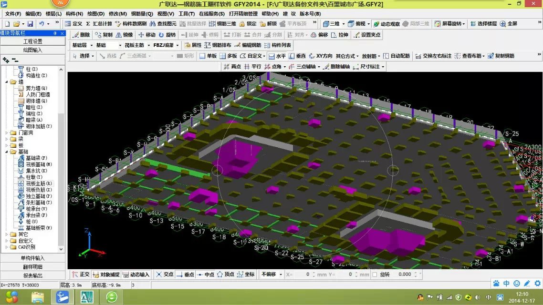The height and width of the screenshot is (305, 543).
Task: Toggle 垂点 perpendicular snap
Action: tap(185, 274)
